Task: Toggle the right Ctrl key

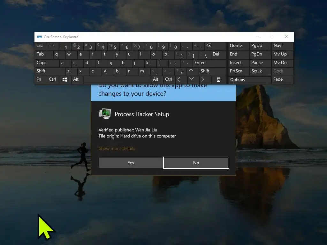Action: click(169, 79)
